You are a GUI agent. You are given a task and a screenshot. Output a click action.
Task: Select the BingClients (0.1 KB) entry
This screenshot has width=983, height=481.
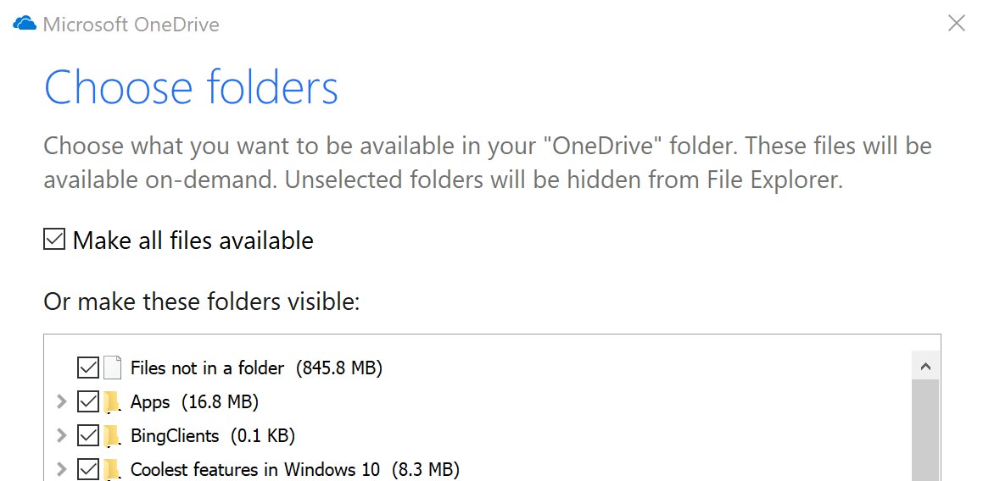(x=213, y=436)
